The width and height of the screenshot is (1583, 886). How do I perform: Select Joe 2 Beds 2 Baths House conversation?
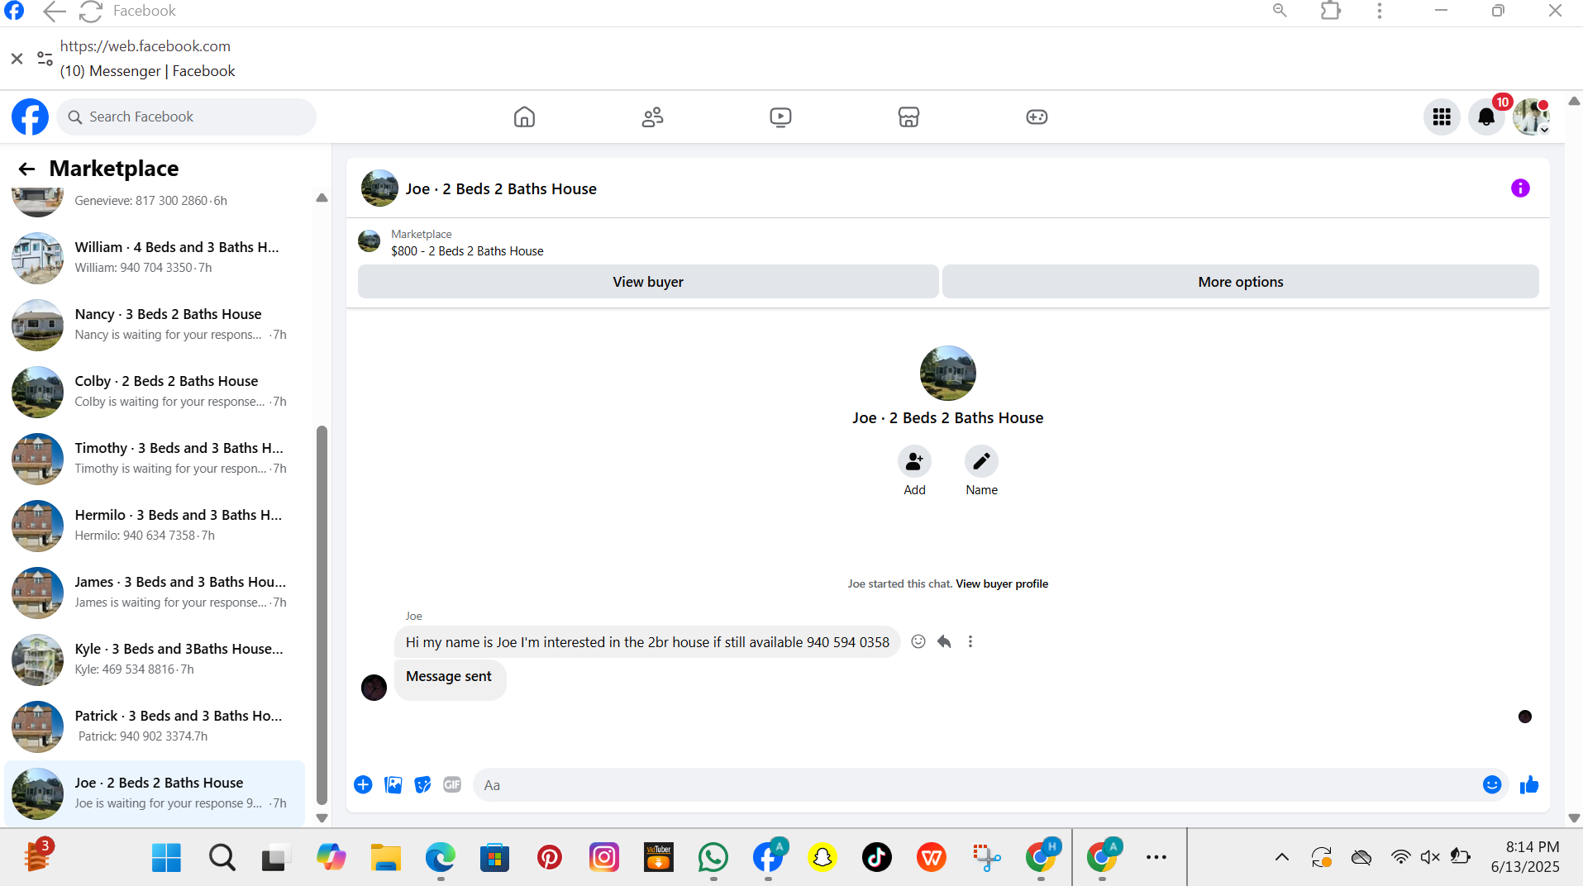(155, 793)
